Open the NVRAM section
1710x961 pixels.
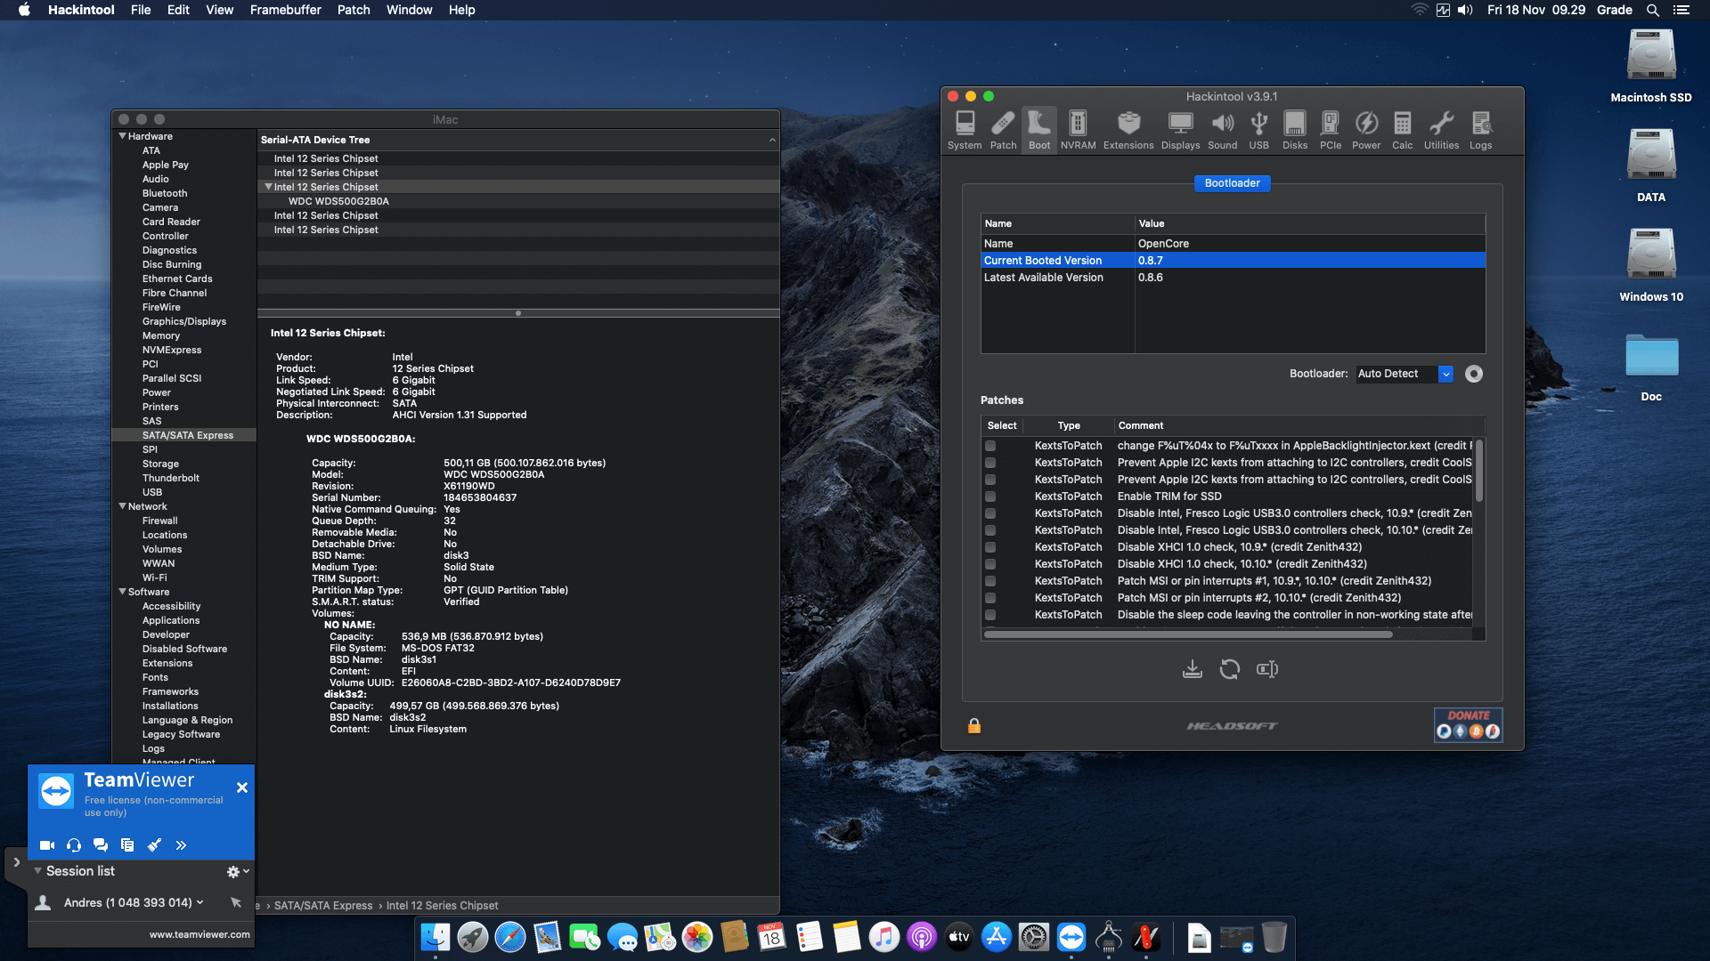1078,130
